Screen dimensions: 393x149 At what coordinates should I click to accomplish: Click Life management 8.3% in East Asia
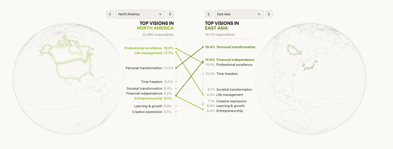[x=225, y=95]
